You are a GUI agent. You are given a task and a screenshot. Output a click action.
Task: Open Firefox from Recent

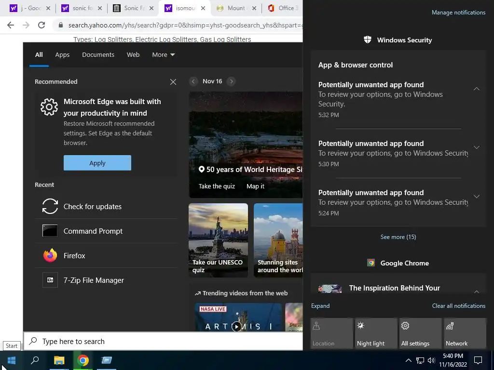[x=106, y=255]
